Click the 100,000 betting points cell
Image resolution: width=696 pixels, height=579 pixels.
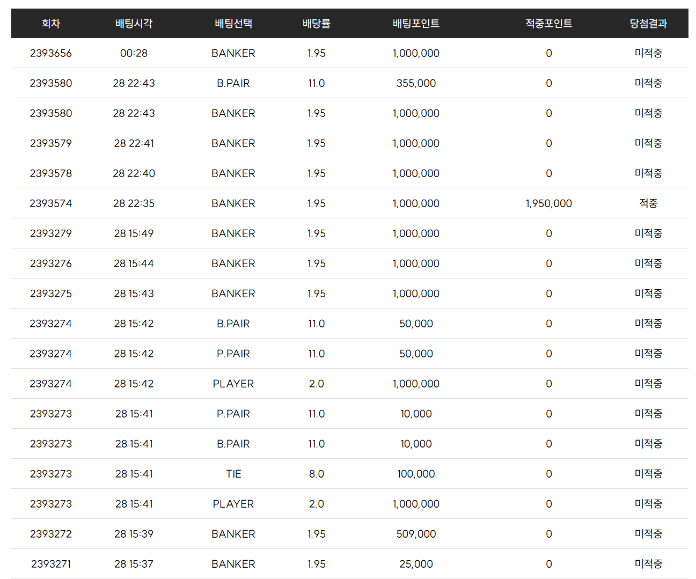(x=416, y=474)
